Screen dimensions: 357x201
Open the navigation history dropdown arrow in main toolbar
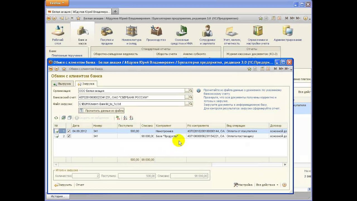pos(72,18)
